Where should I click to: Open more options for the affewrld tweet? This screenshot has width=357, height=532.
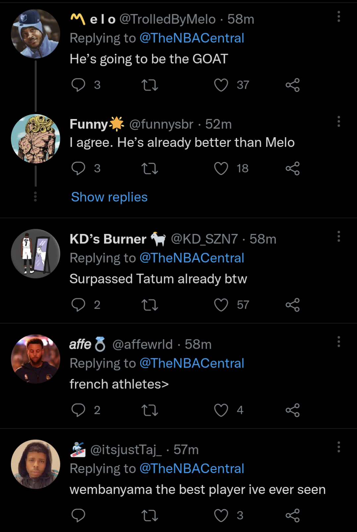338,341
